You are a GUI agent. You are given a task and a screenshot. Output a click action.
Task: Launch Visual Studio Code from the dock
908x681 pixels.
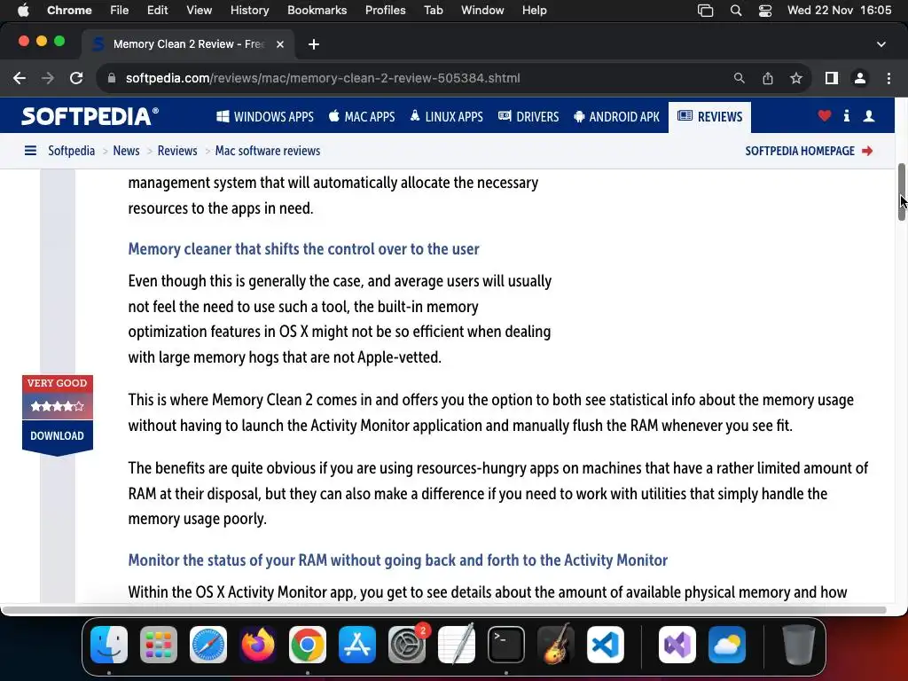pyautogui.click(x=606, y=645)
